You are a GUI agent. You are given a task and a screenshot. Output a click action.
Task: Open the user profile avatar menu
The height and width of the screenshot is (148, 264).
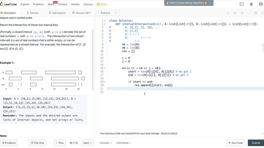pos(261,4)
